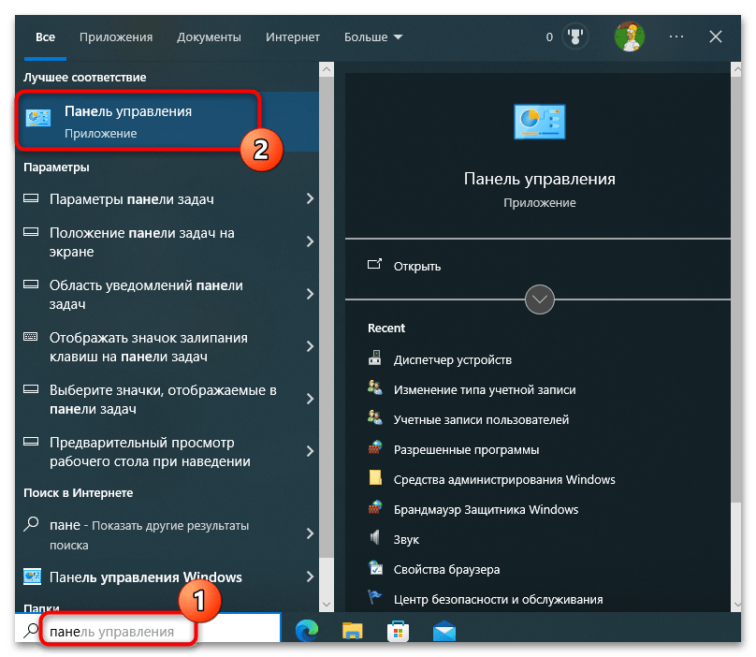Expand Отображать значок залипания клавиш arrow
The image size is (756, 657).
point(310,346)
